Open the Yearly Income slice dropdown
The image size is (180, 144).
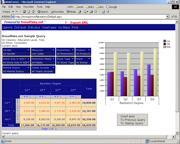[x=53, y=67]
